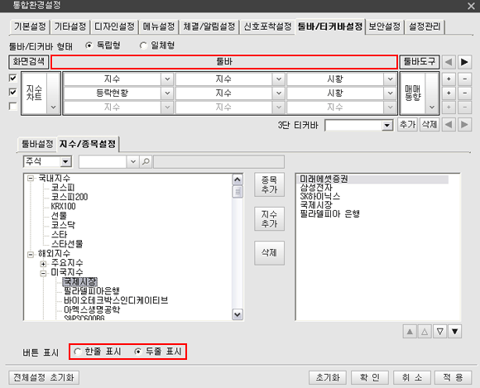
Task: Move the selected item up one position
Action: pyautogui.click(x=425, y=332)
